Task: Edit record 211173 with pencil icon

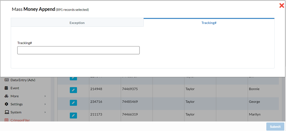Action: 73,116
